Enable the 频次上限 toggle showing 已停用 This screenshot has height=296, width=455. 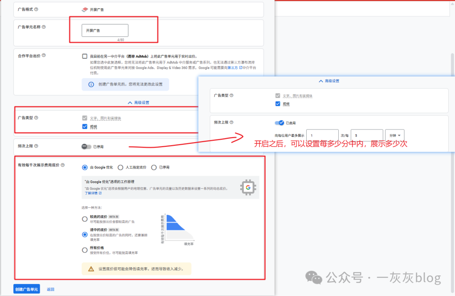point(86,146)
